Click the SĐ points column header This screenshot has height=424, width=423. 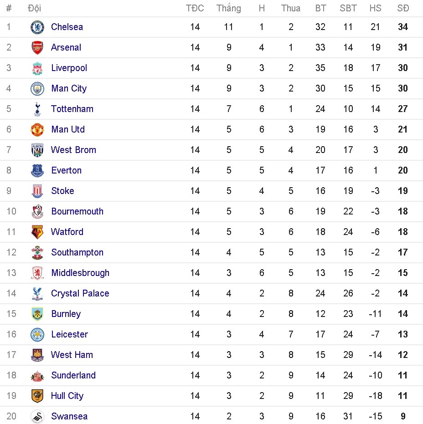click(403, 8)
